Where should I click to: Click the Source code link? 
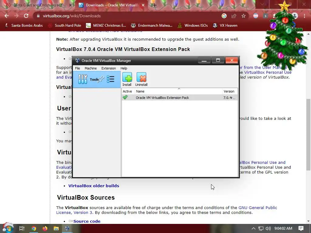click(87, 221)
